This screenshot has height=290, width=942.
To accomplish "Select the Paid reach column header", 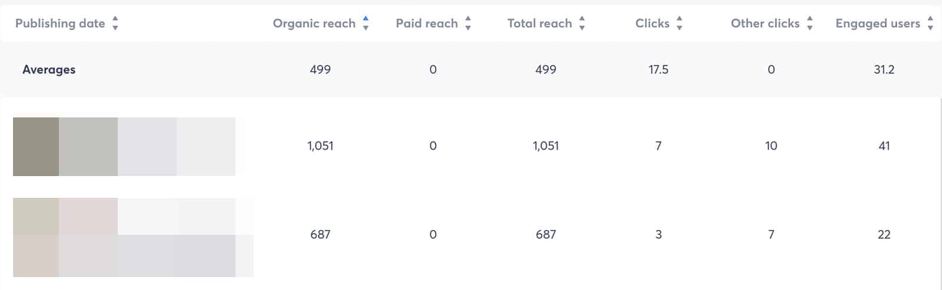I will tap(426, 23).
